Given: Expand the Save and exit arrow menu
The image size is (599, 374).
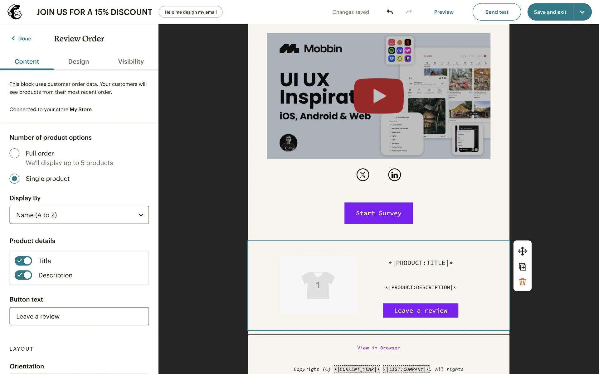Looking at the screenshot, I should tap(582, 12).
